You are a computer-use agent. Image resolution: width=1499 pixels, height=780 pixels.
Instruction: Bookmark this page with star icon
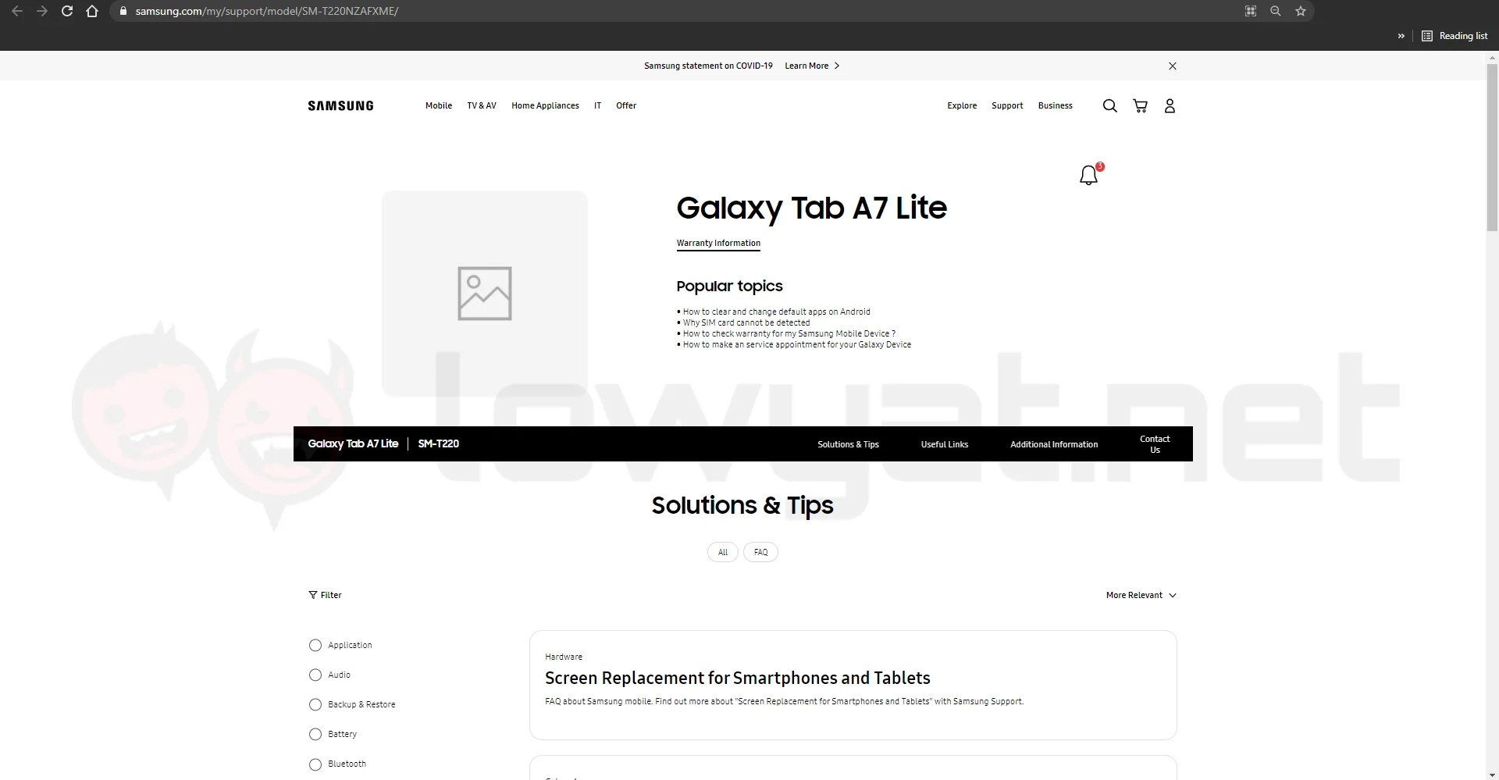click(x=1301, y=11)
